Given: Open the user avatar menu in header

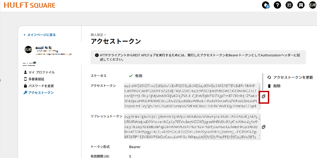Looking at the screenshot, I should (x=312, y=5).
